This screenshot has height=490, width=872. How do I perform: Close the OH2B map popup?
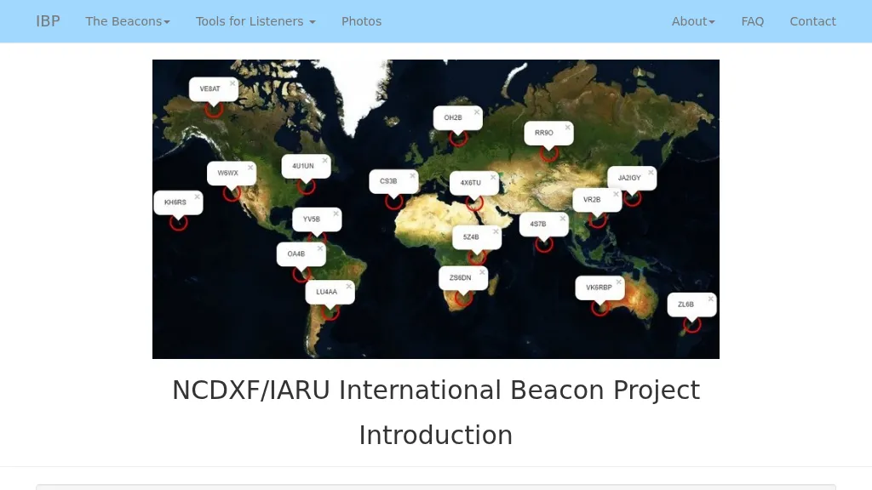(477, 112)
